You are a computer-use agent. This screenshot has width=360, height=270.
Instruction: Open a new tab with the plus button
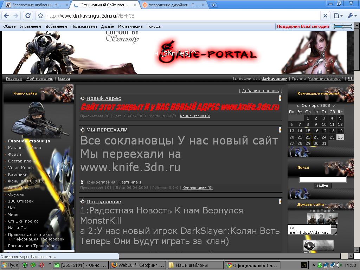(213, 5)
